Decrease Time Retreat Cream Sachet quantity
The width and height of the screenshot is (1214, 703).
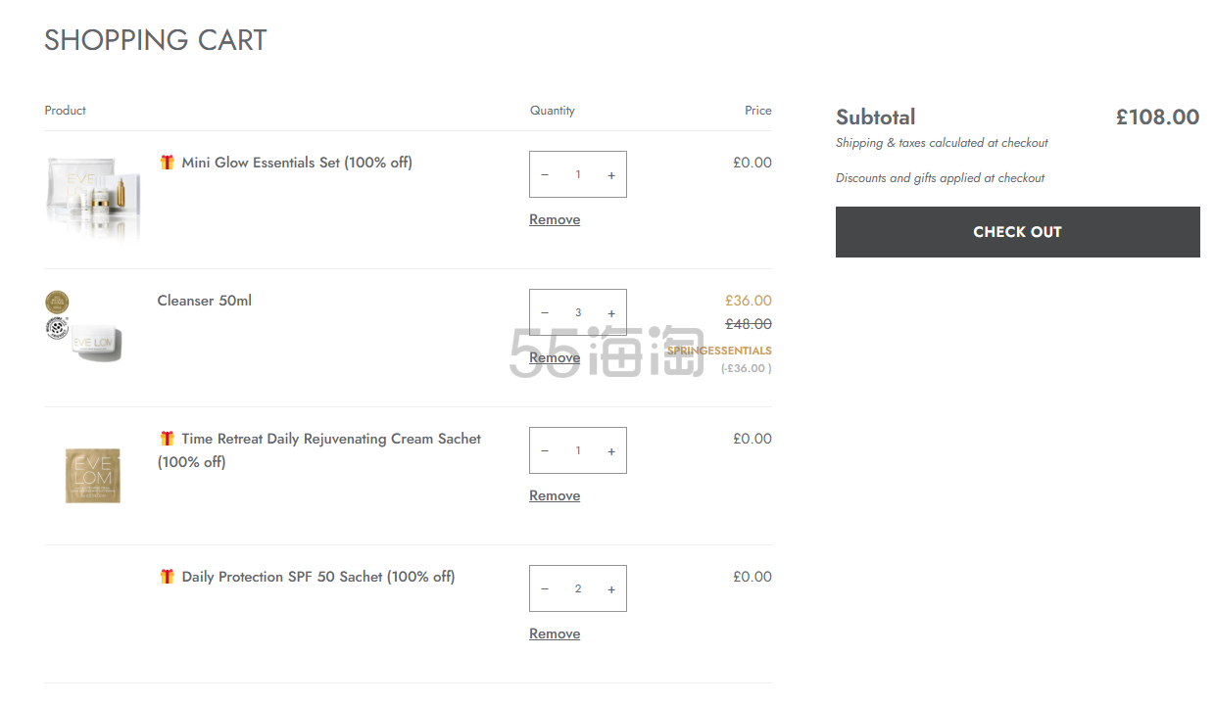(545, 451)
